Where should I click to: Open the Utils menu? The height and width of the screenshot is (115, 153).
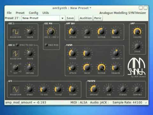coord(46,13)
